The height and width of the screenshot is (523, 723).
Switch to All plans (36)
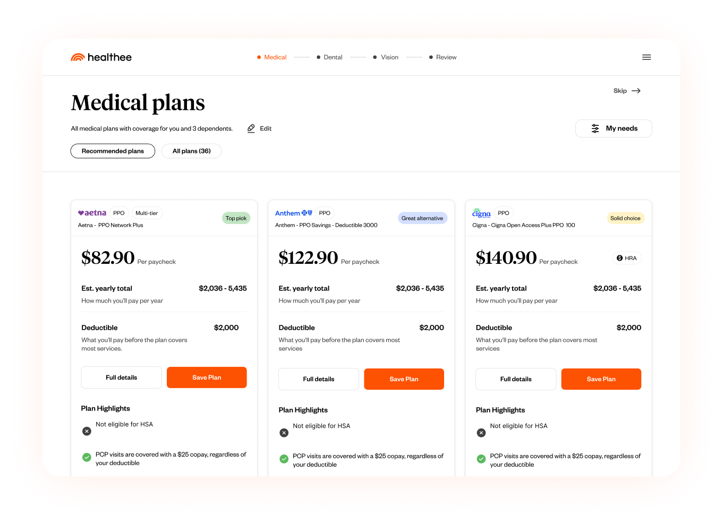click(x=191, y=151)
